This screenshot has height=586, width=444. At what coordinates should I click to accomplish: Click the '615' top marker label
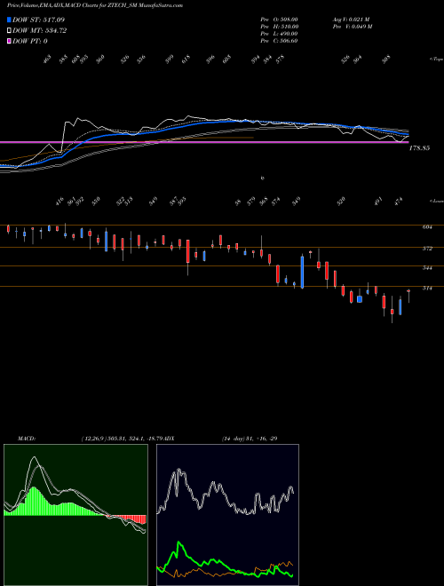pos(186,59)
